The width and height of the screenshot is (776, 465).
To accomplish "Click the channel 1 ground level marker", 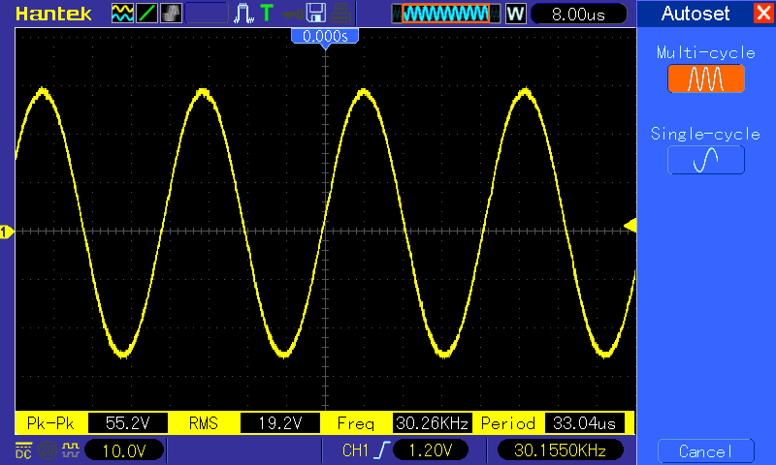I will [x=6, y=232].
